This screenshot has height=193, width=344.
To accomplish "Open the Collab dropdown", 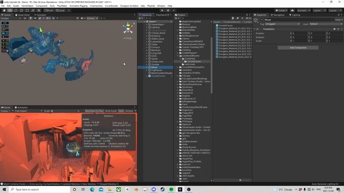I will point(281,11).
